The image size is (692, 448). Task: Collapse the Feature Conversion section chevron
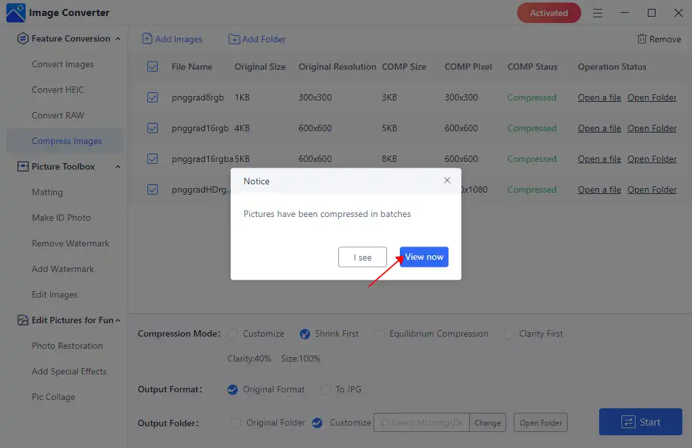pos(118,39)
